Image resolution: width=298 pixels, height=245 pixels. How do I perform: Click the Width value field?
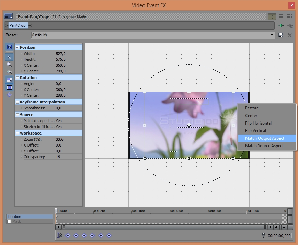pos(69,54)
